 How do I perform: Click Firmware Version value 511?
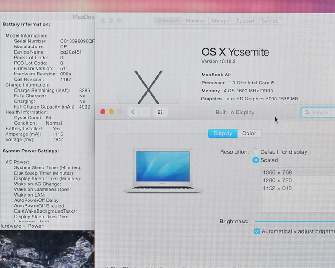(x=64, y=69)
